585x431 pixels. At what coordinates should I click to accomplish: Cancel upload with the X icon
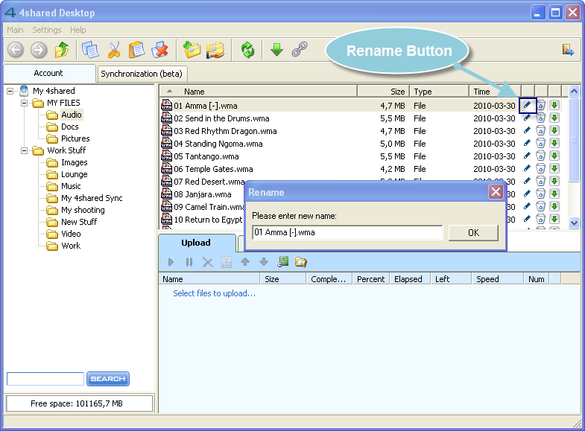pyautogui.click(x=208, y=262)
